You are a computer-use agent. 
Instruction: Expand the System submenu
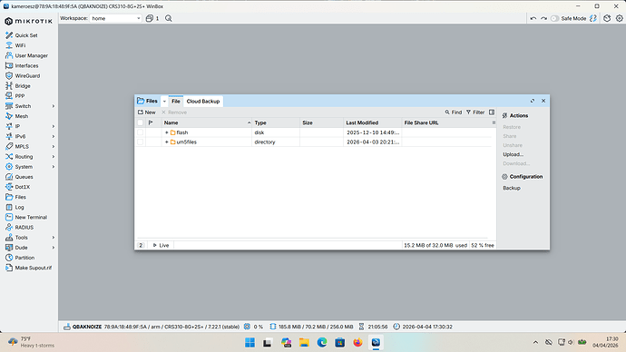click(54, 167)
